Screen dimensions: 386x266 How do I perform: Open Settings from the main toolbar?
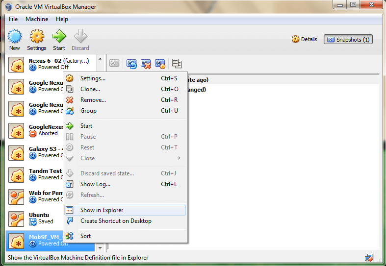37,40
